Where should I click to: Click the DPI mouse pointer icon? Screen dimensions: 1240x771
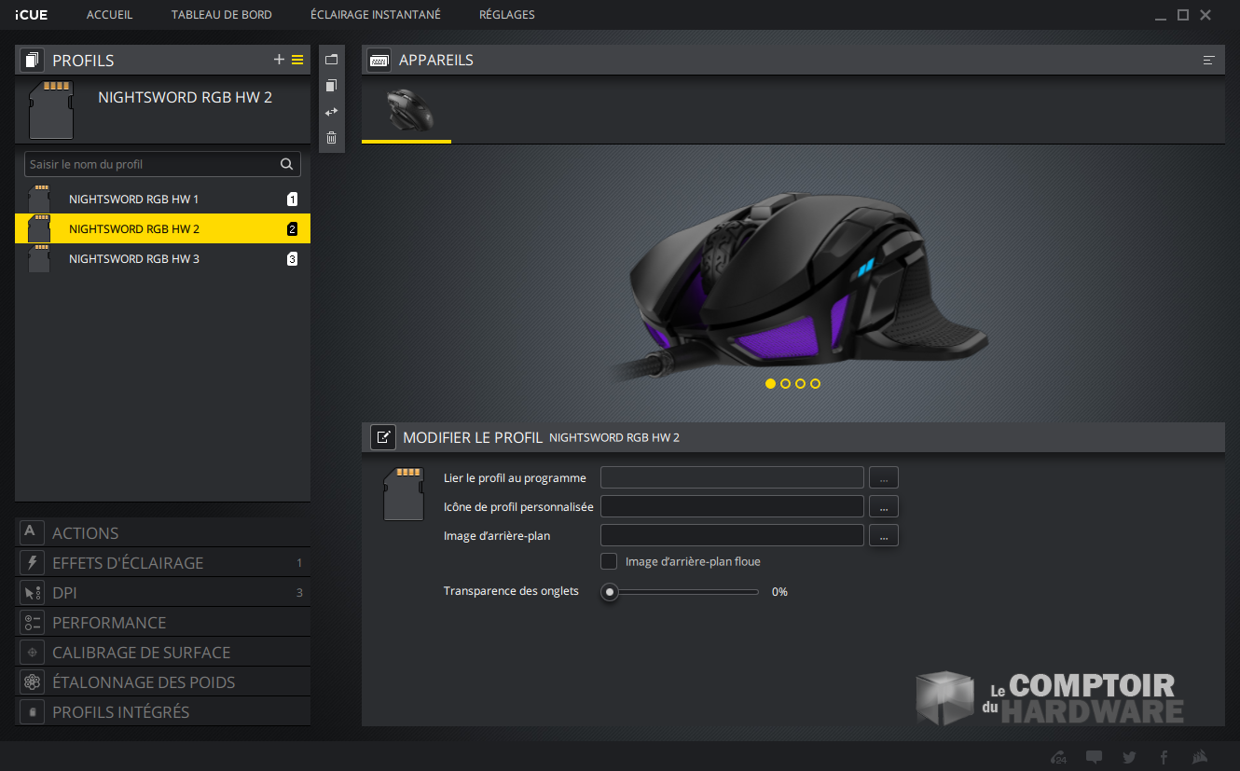tap(32, 592)
